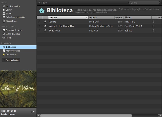This screenshot has height=117, width=162.
Task: Open the Radio app
Action: pyautogui.click(x=8, y=38)
